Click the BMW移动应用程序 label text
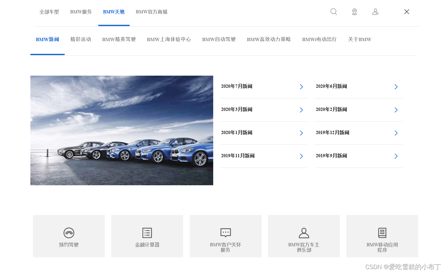446x273 pixels. pos(382,247)
